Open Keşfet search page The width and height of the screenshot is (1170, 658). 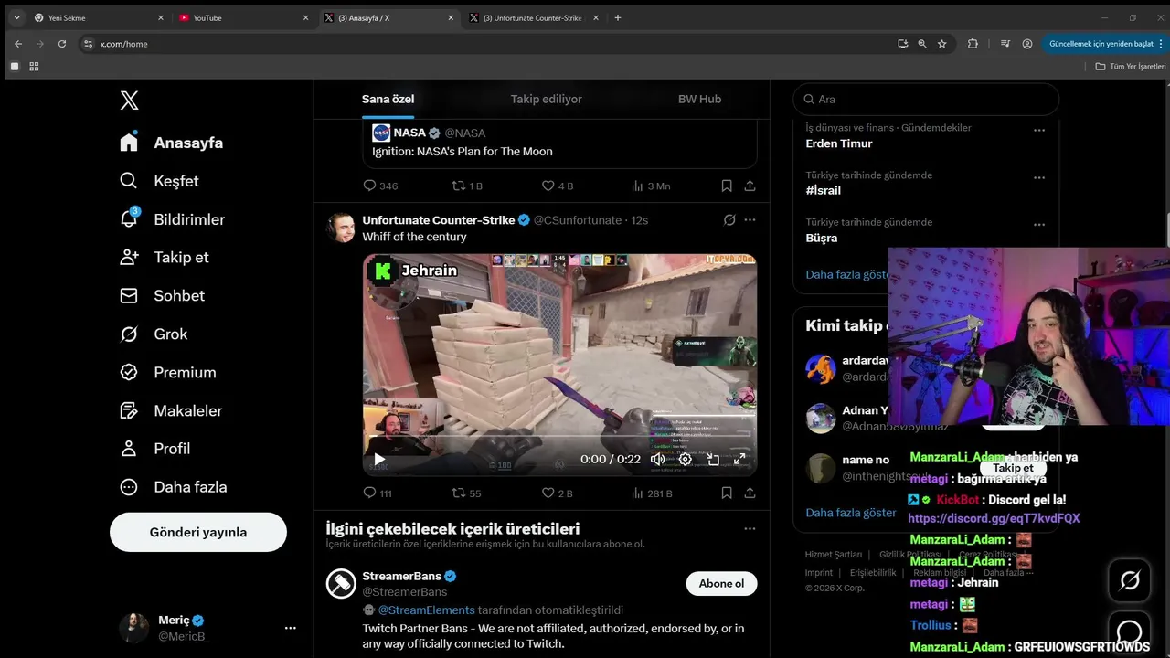159,181
